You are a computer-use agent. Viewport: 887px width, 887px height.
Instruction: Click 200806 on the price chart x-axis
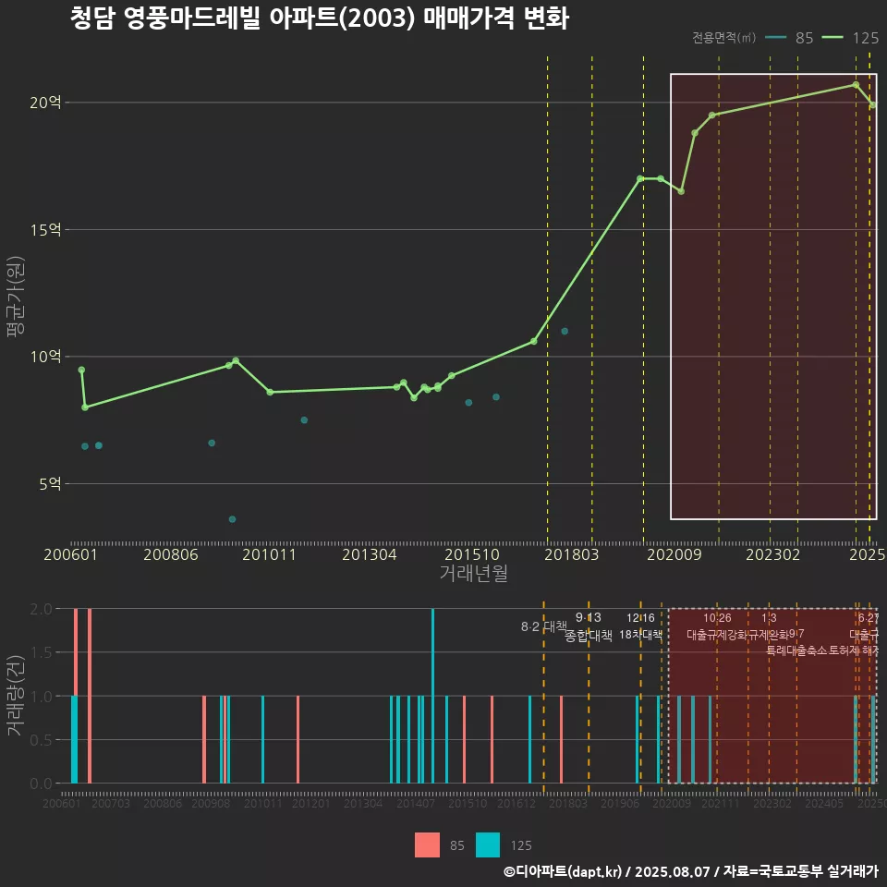click(171, 554)
